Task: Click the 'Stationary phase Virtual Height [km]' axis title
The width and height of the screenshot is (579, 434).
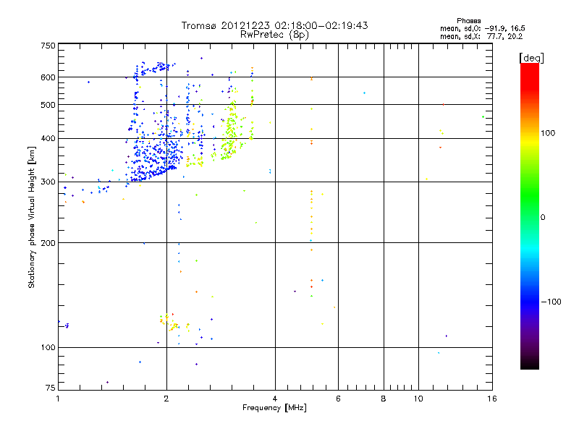Action: click(32, 218)
